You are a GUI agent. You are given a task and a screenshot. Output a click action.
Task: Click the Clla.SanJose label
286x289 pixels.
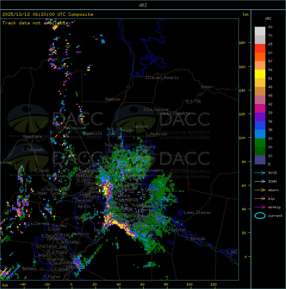tap(156, 109)
